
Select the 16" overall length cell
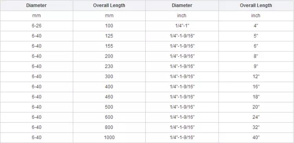pos(256,87)
